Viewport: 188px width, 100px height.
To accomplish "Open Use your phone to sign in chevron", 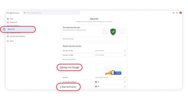I will coord(125,82).
